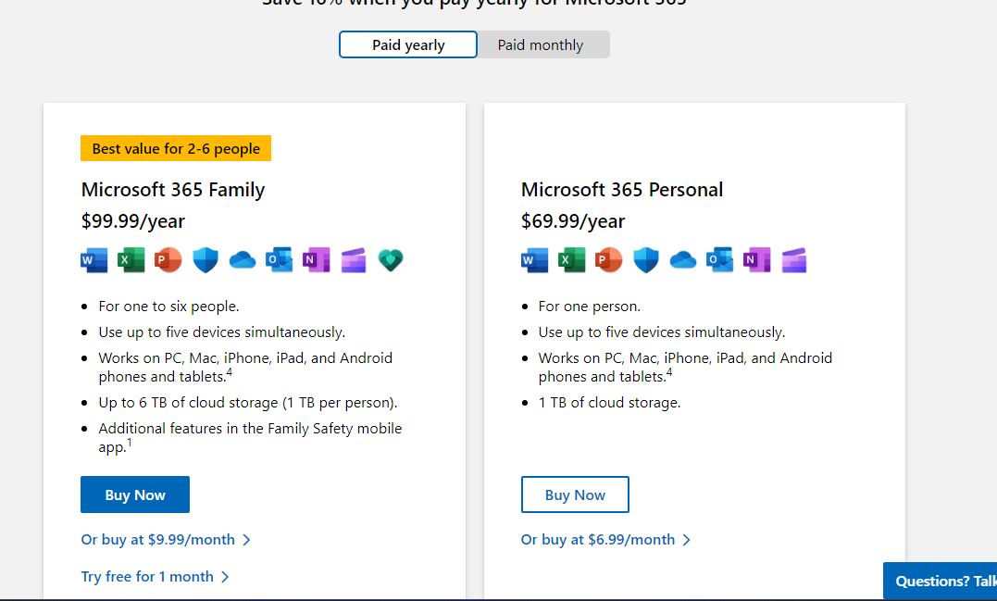Switch to Paid monthly billing
Viewport: 997px width, 601px height.
tap(540, 44)
